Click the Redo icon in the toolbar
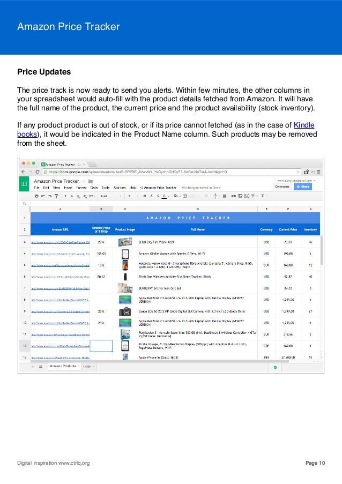 point(49,196)
